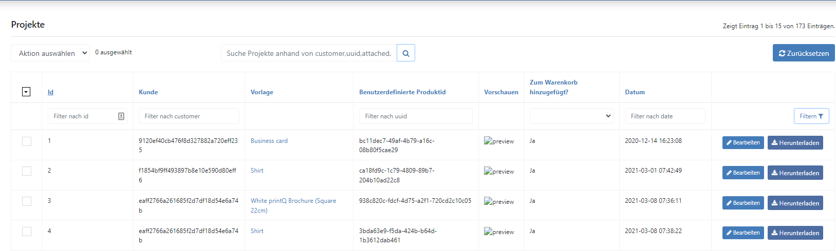The image size is (836, 251).
Task: Open the Aktion auswählen dropdown
Action: pyautogui.click(x=50, y=53)
